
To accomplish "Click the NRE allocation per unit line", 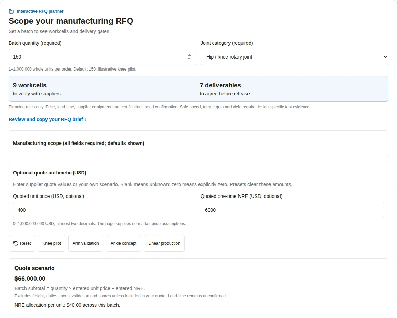I will tap(67, 305).
